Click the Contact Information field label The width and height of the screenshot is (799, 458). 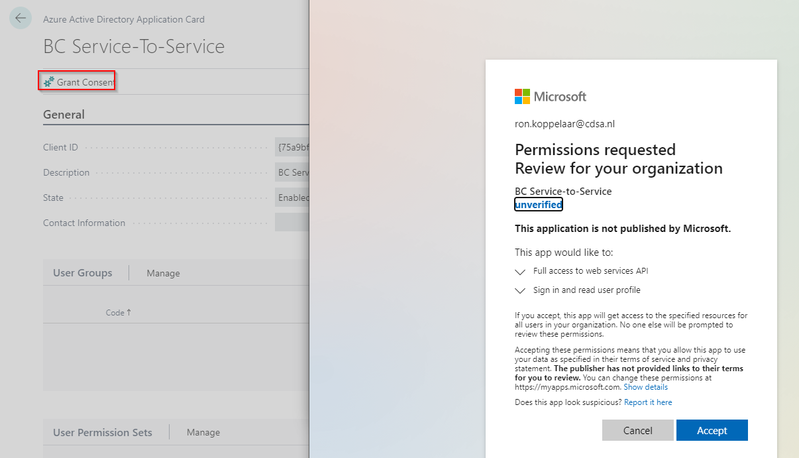[x=84, y=223]
